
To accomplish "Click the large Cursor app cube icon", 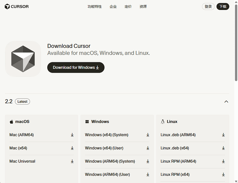I will pyautogui.click(x=23, y=58).
